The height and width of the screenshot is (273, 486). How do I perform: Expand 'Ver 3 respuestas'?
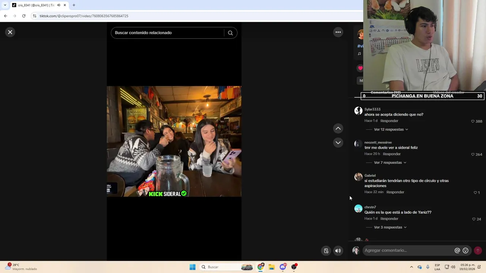click(390, 227)
